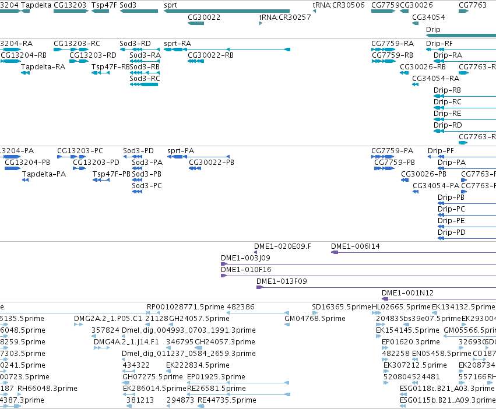Select EST GH24057.5prime

click(172, 325)
